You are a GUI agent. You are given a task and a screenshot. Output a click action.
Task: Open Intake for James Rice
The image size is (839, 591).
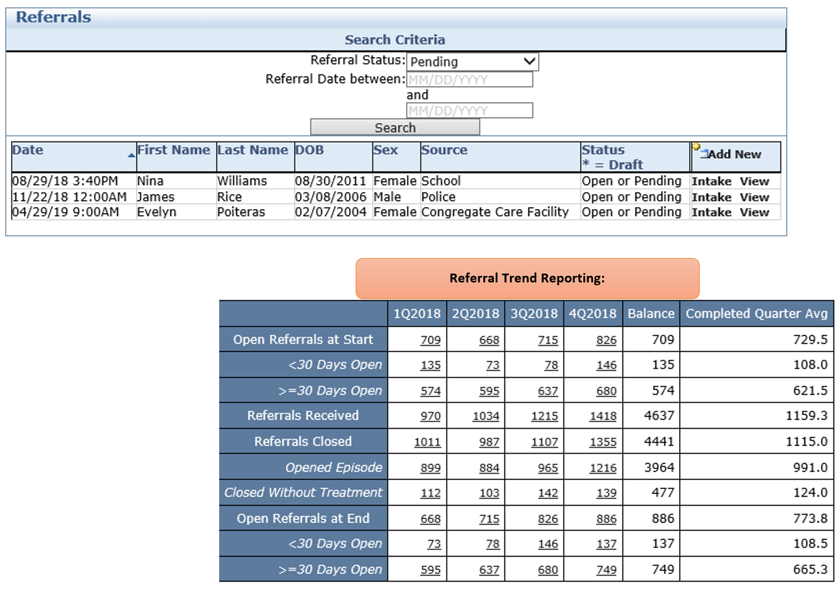pyautogui.click(x=711, y=197)
